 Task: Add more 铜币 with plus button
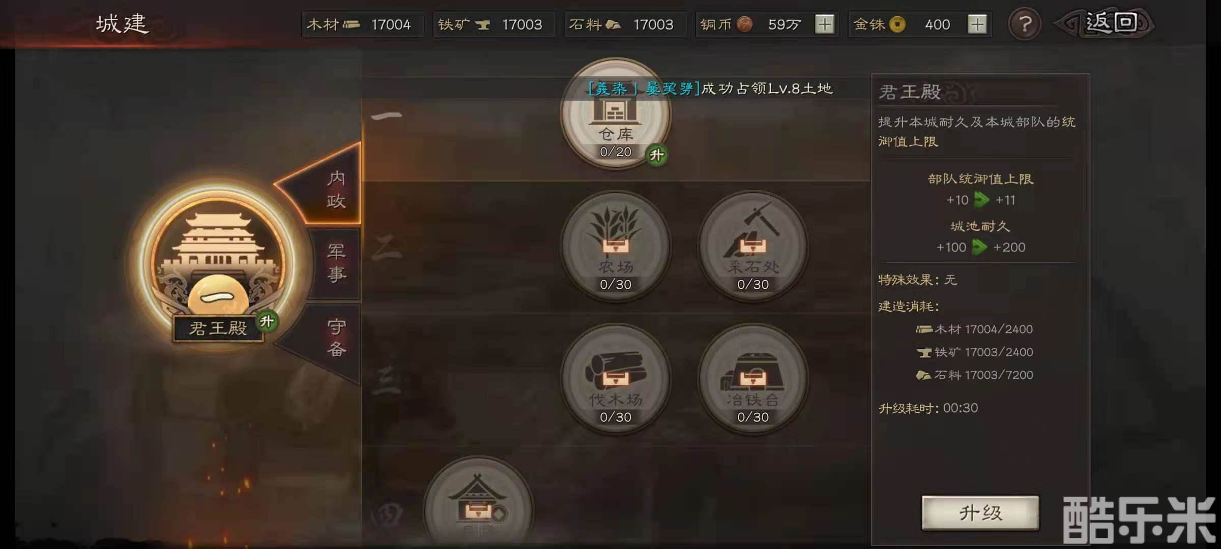tap(825, 24)
